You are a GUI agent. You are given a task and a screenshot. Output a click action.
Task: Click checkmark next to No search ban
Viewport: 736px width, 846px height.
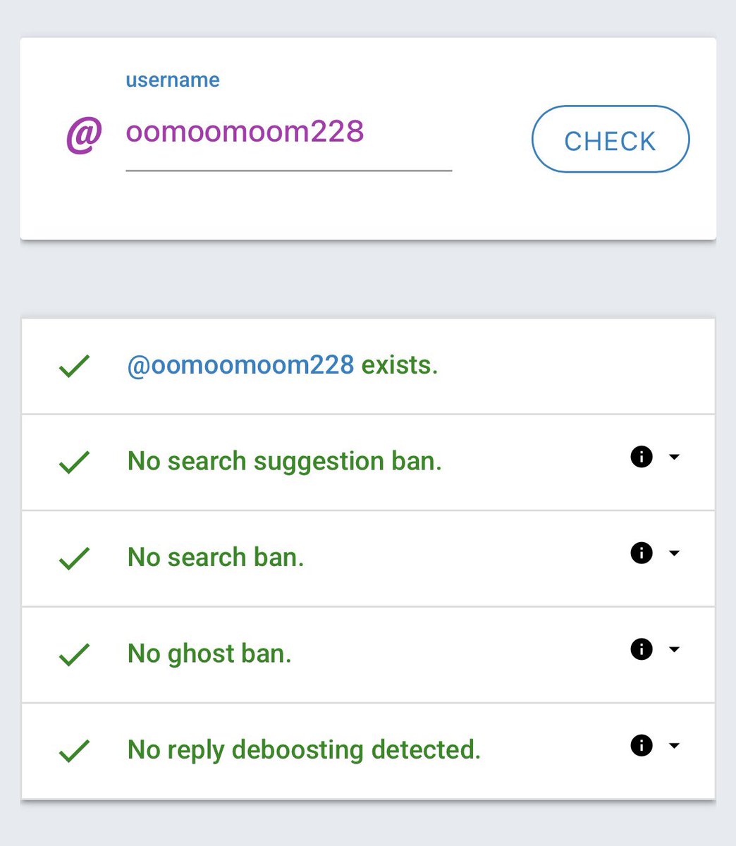point(74,558)
